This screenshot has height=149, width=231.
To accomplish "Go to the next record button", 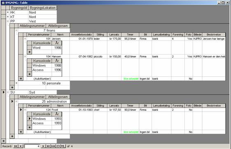I will pos(43,146).
